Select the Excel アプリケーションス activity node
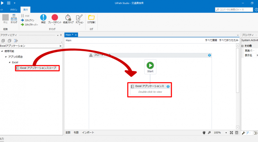This screenshot has width=258, height=142. [x=150, y=89]
